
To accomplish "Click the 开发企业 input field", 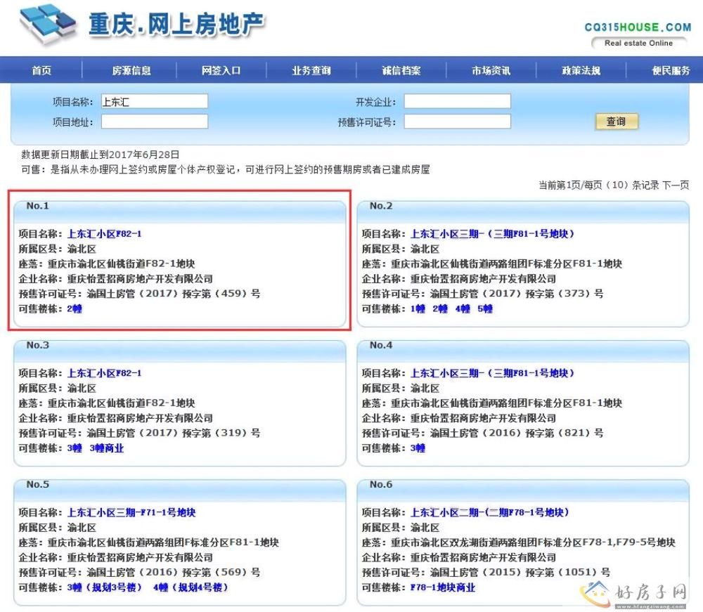I will coord(457,102).
